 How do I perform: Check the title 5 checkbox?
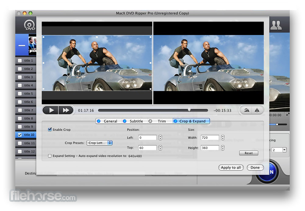(x=20, y=93)
